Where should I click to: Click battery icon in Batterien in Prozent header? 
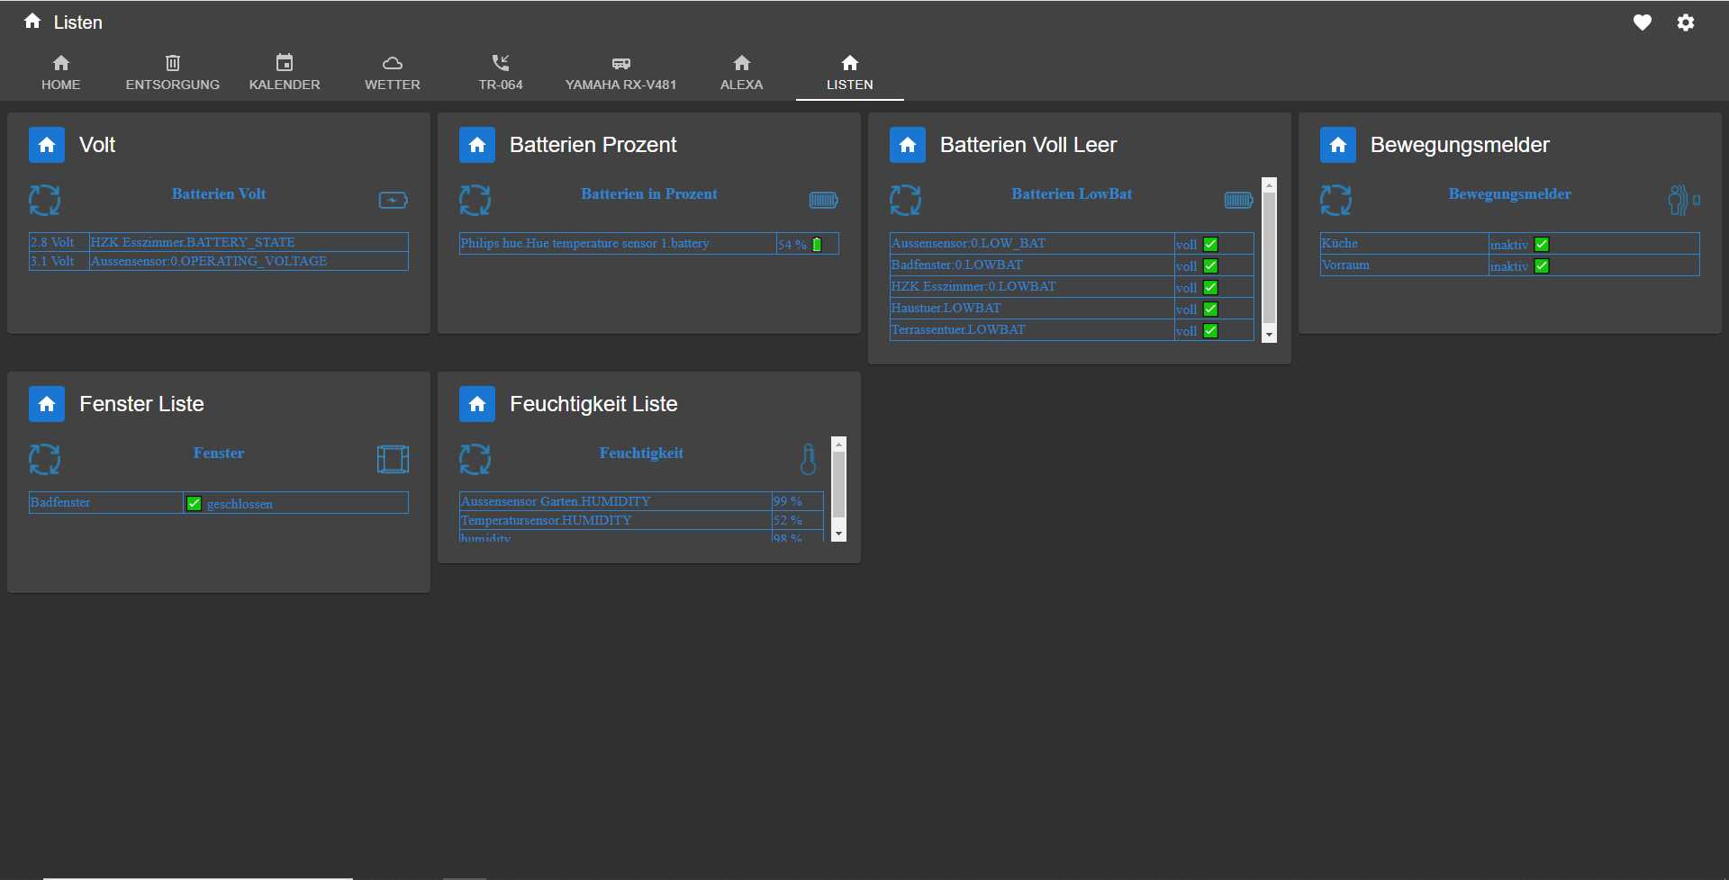[x=823, y=200]
